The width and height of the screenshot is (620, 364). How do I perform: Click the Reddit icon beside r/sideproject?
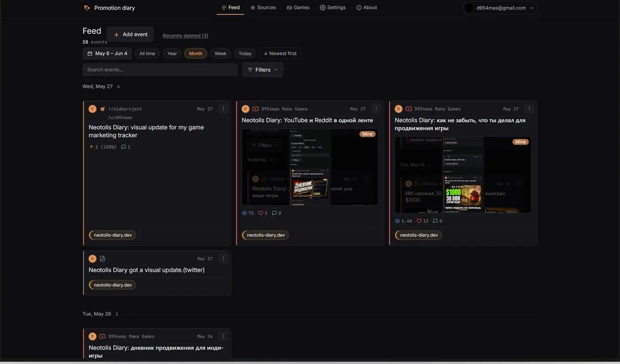pyautogui.click(x=102, y=109)
